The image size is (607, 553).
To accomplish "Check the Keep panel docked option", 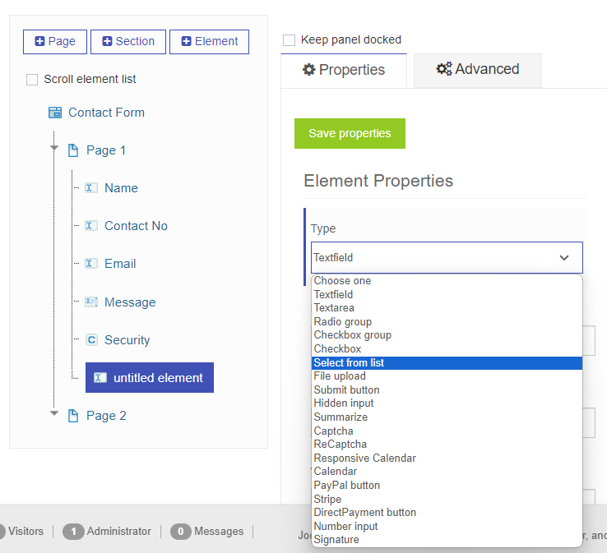I will coord(289,40).
